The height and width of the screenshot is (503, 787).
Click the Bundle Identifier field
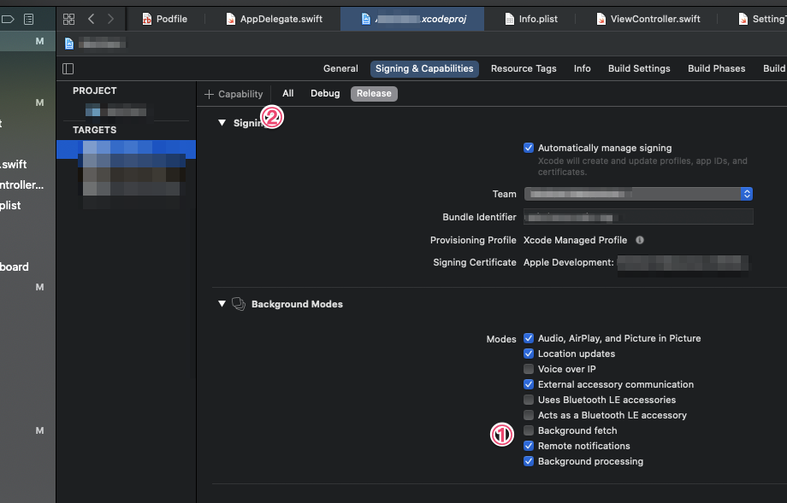638,217
